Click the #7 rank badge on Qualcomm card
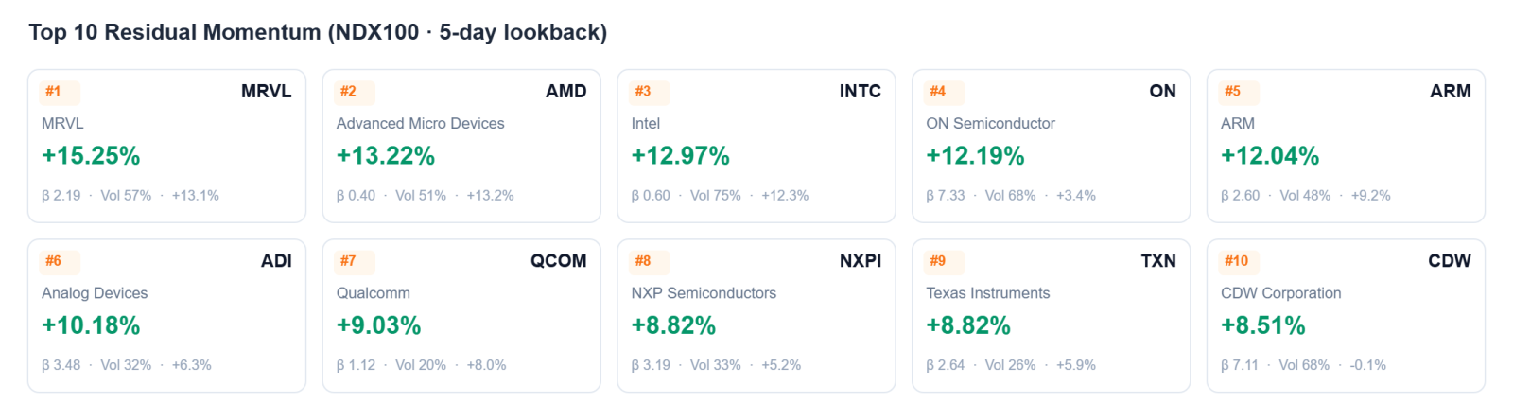Image resolution: width=1513 pixels, height=420 pixels. (356, 261)
